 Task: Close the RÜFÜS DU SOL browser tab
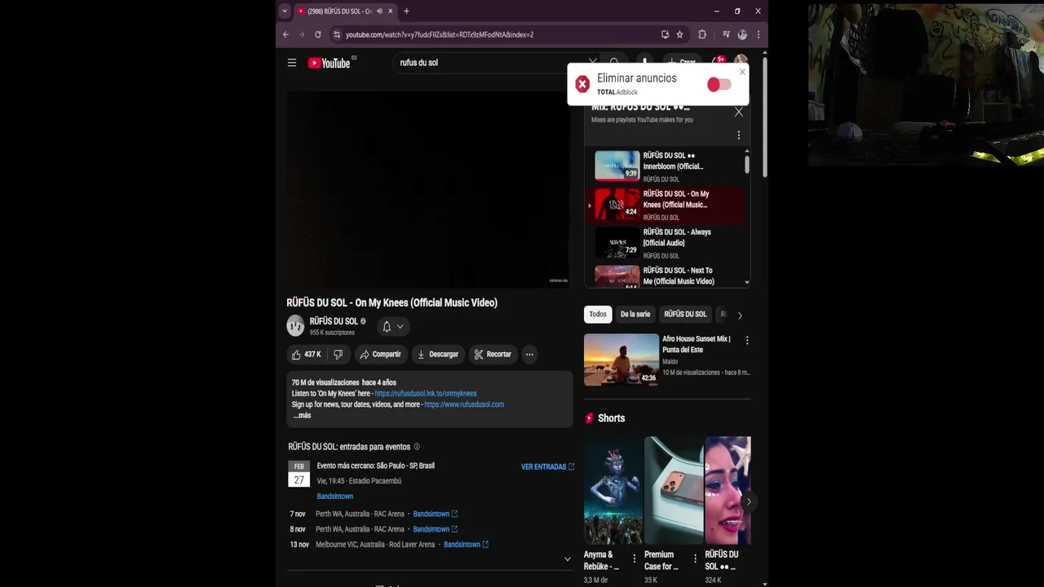pyautogui.click(x=390, y=11)
